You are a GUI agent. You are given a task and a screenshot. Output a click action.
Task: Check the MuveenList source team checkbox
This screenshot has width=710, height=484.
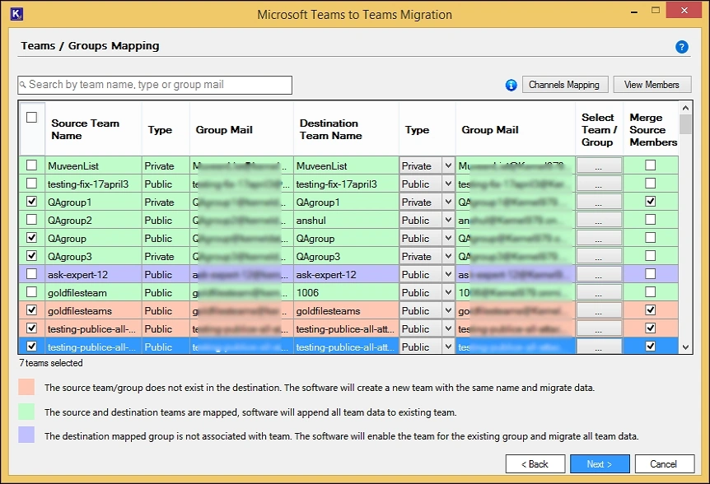point(31,165)
